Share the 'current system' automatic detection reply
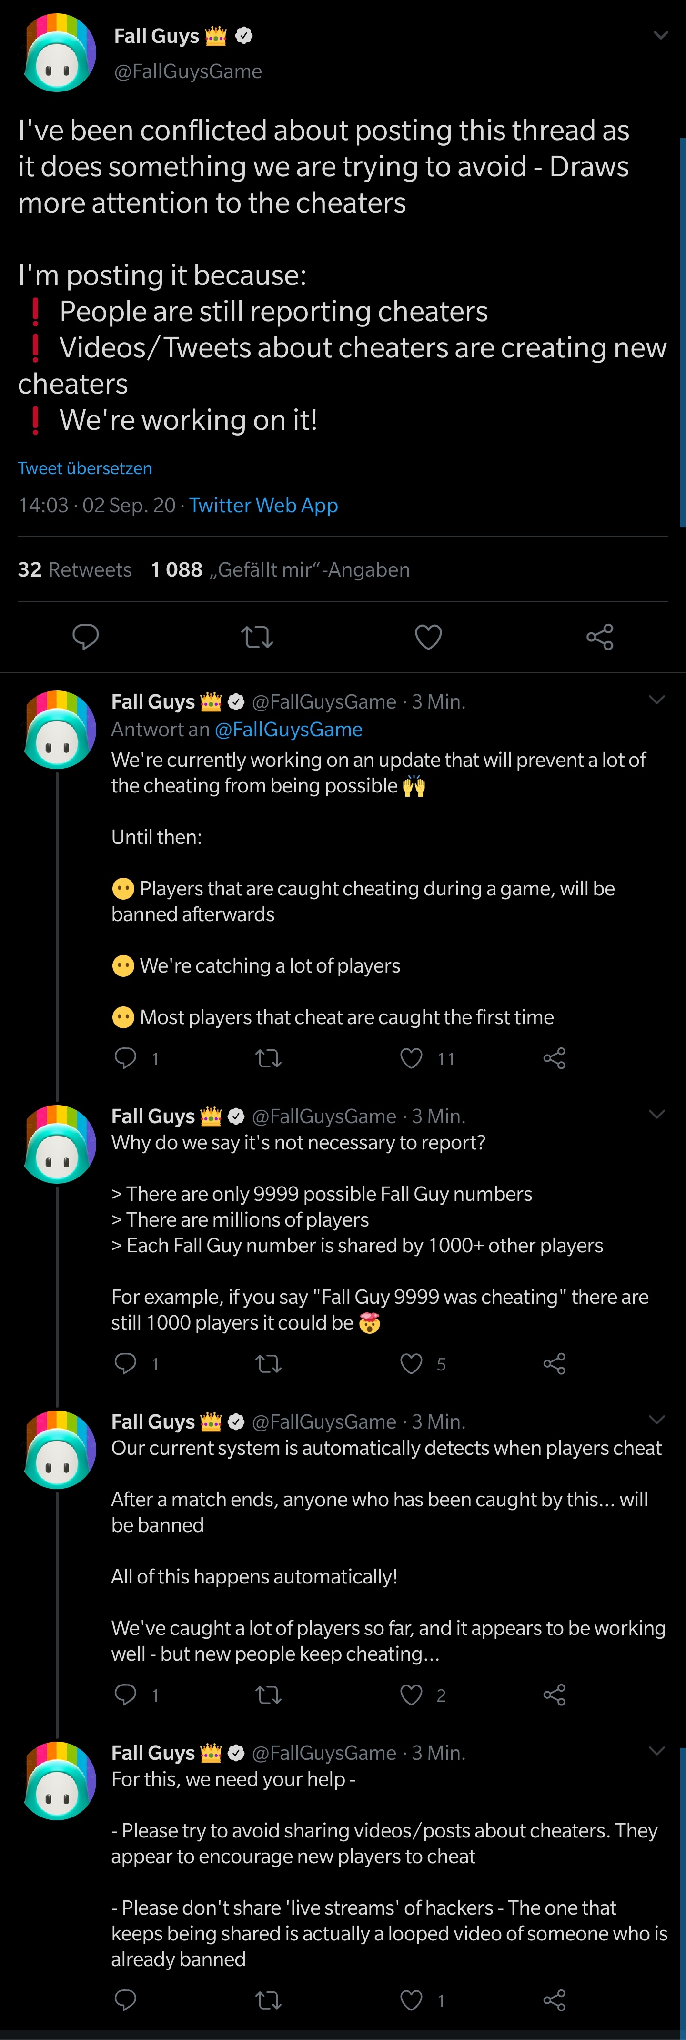This screenshot has height=2040, width=686. tap(555, 1695)
